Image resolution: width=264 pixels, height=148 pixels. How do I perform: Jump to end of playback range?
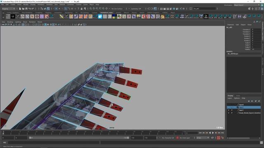(222, 133)
